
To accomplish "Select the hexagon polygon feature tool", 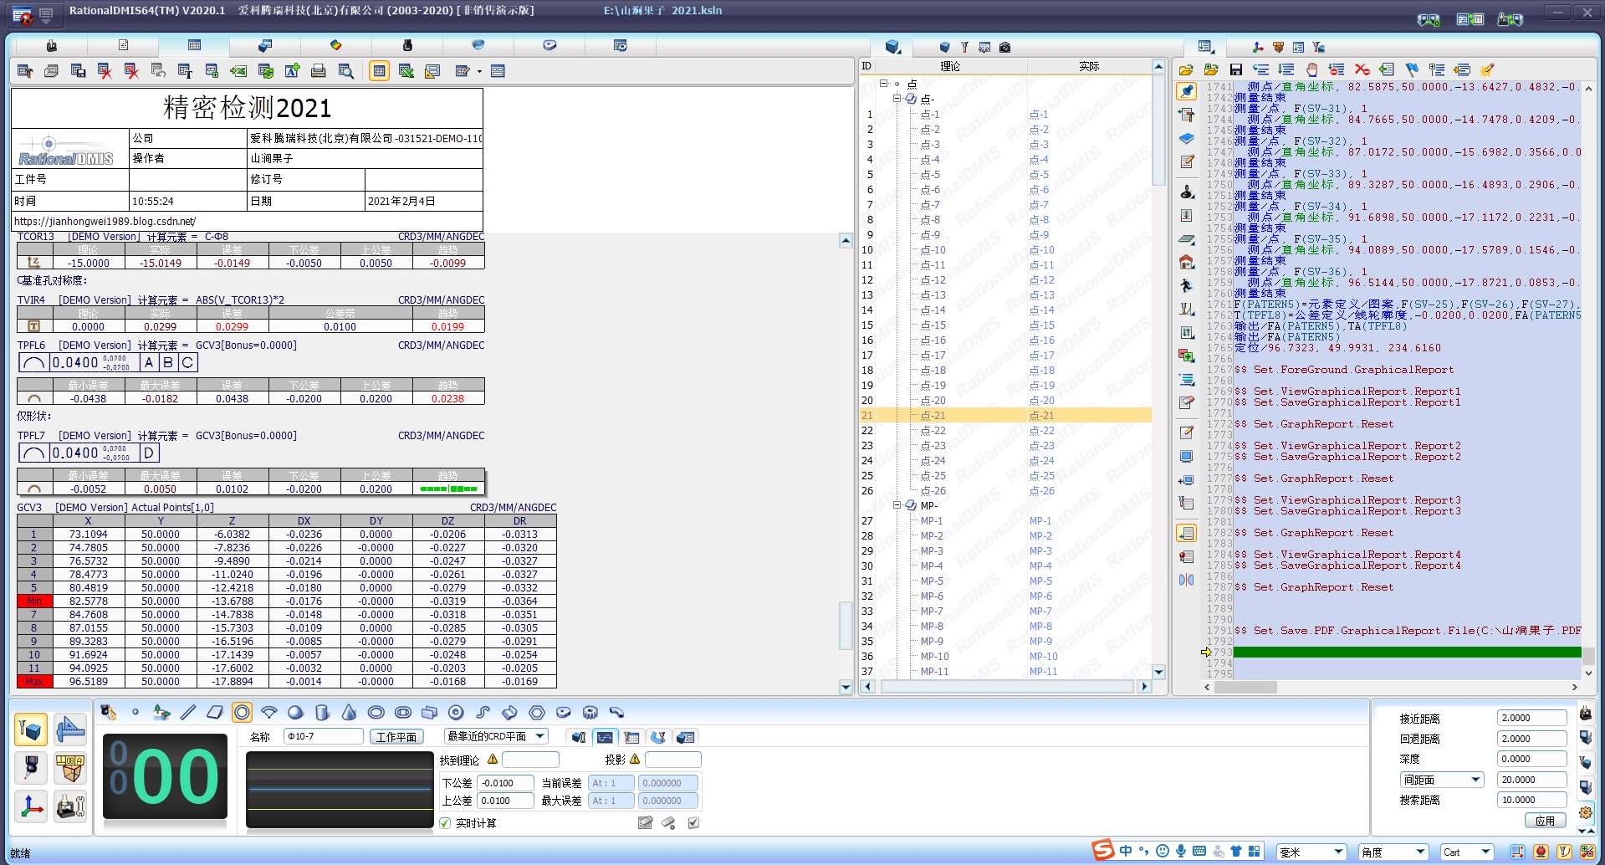I will (x=536, y=713).
